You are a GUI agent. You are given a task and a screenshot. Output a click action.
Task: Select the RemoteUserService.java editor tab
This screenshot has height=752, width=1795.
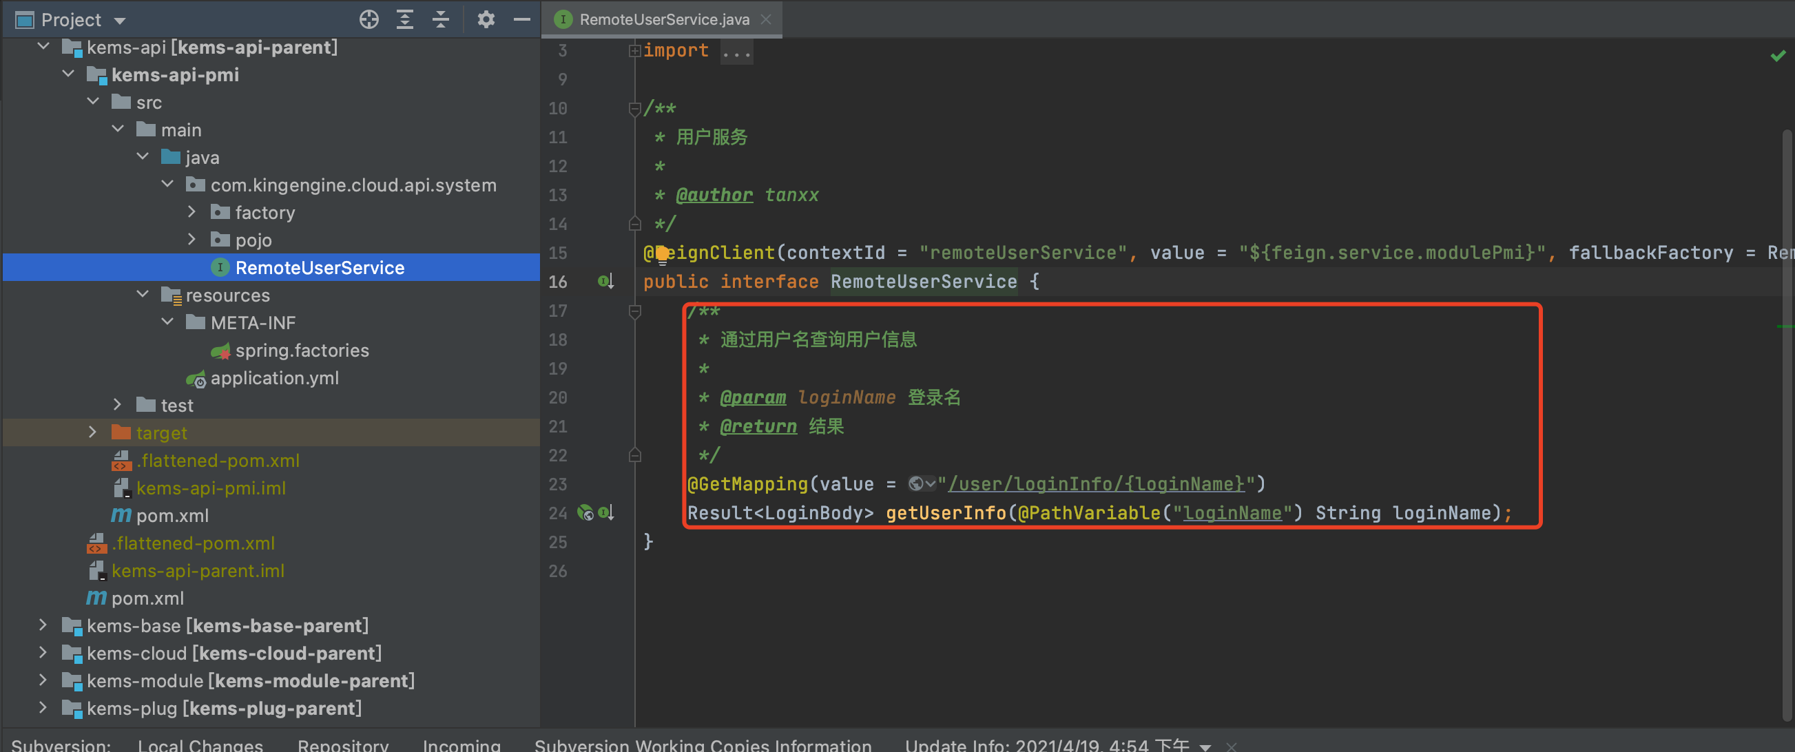pyautogui.click(x=663, y=19)
